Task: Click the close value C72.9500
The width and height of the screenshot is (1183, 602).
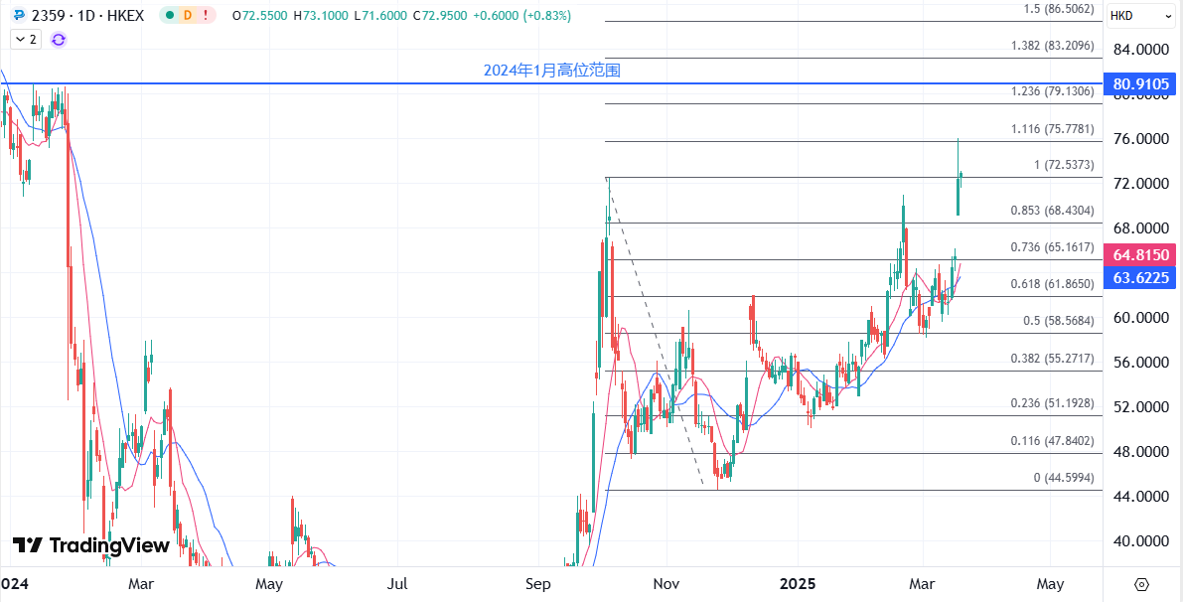Action: click(x=441, y=15)
